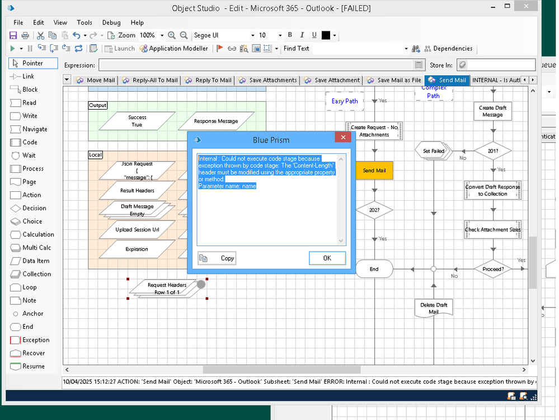Expand the font size dropdown

click(279, 35)
